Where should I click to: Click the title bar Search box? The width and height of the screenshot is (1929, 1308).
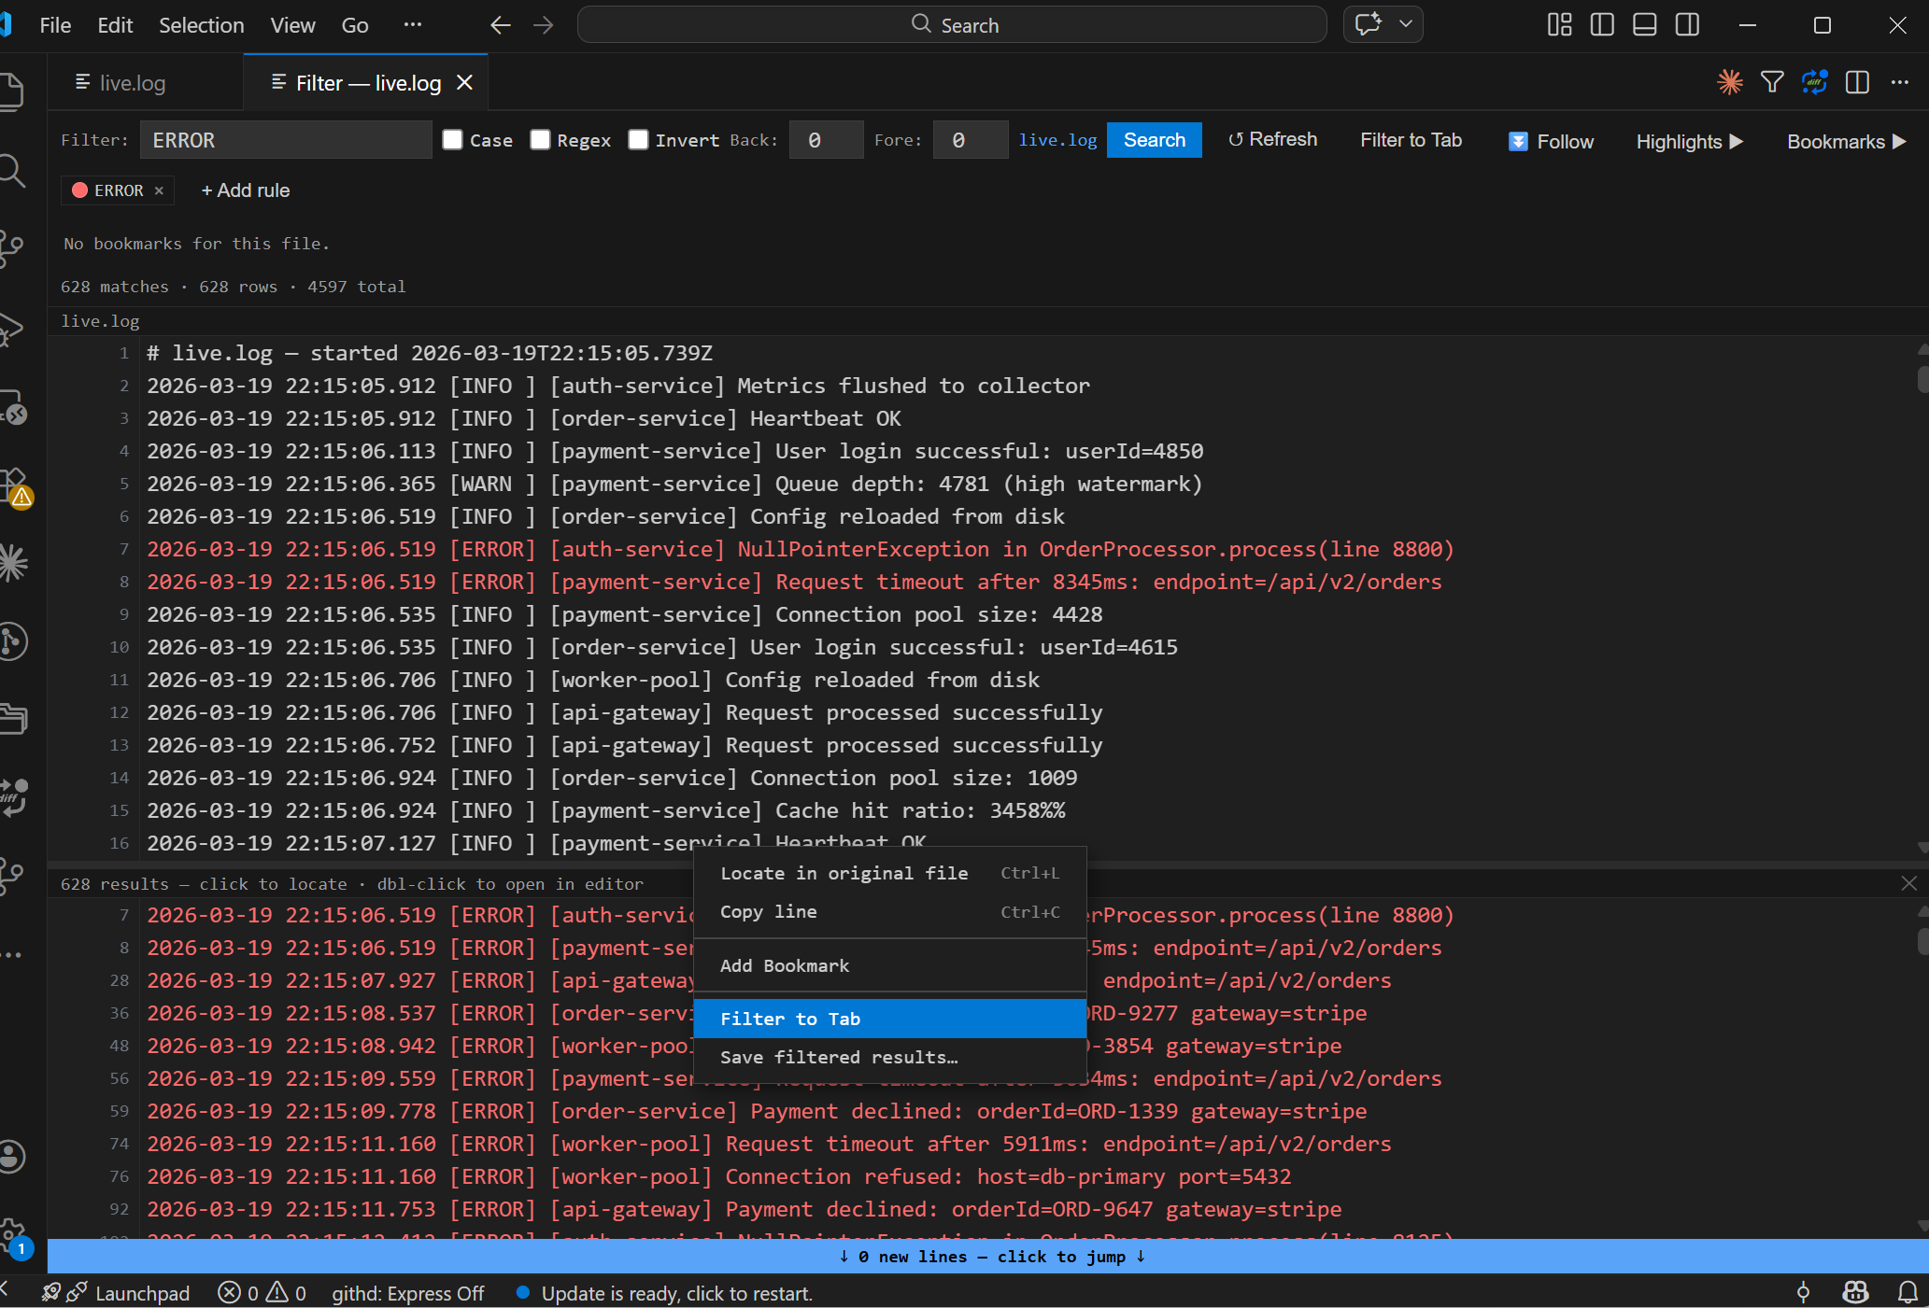tap(952, 24)
